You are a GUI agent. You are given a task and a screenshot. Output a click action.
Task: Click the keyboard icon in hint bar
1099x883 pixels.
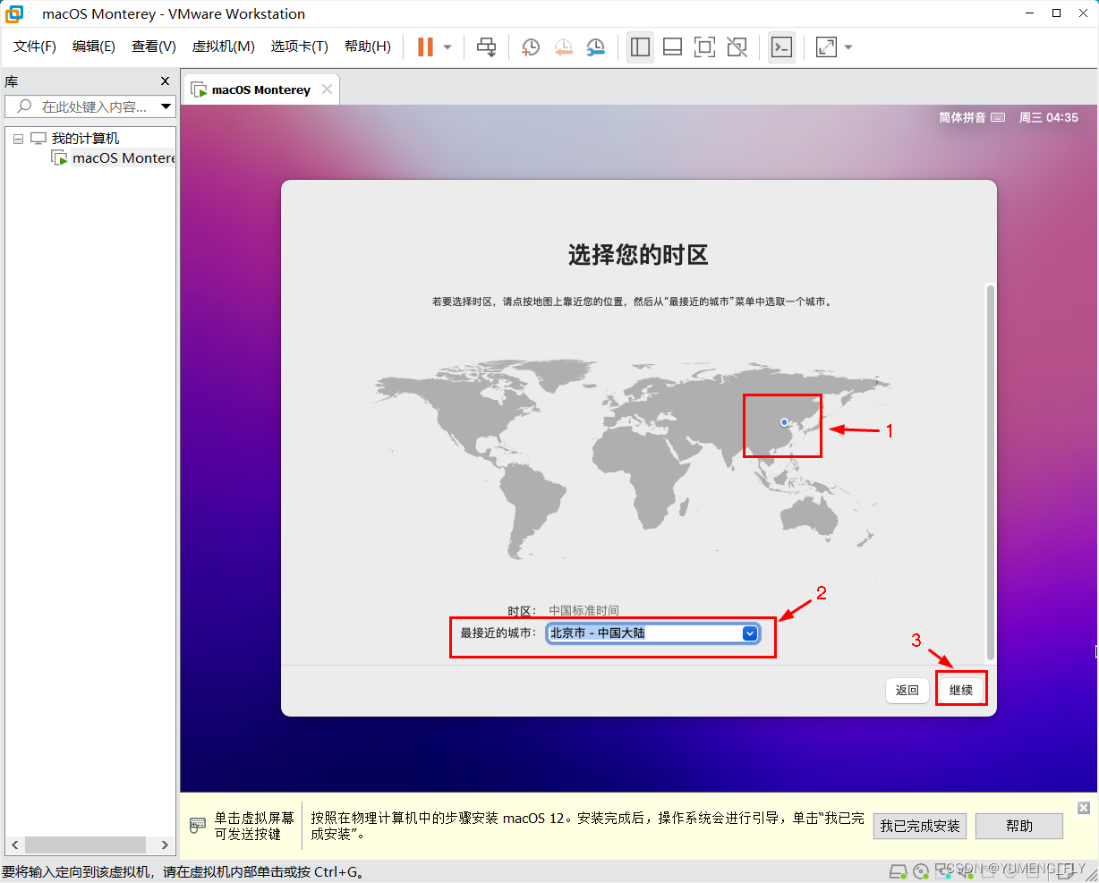coord(198,826)
